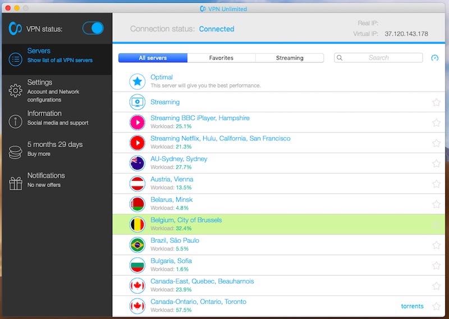
Task: Favorite the Netflix Hulu San Francisco server
Action: pyautogui.click(x=436, y=143)
